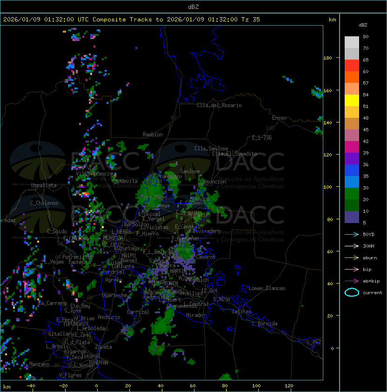Click the 'Encon' map label
This screenshot has height=392, width=387.
[279, 118]
